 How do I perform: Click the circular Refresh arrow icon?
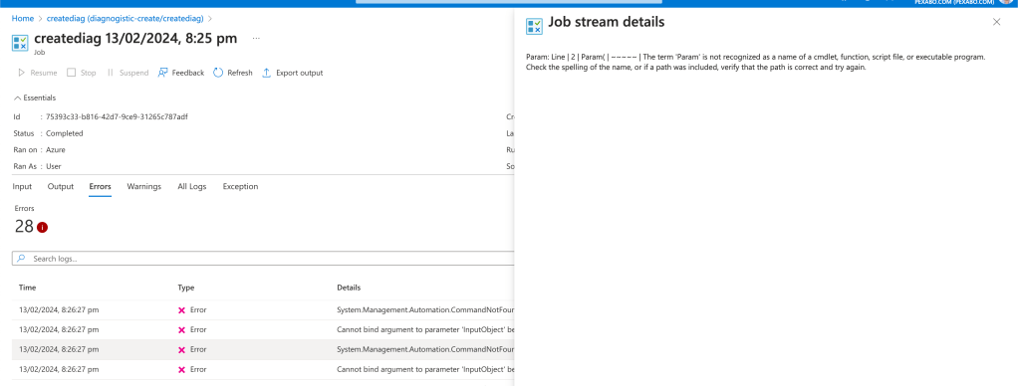218,73
